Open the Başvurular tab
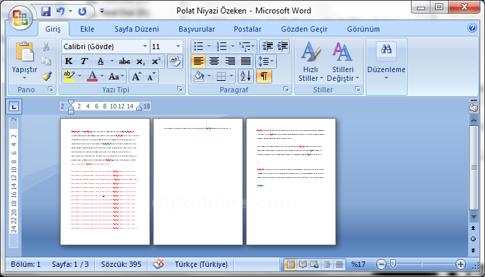Viewport: 485px width, 277px height. coord(197,29)
